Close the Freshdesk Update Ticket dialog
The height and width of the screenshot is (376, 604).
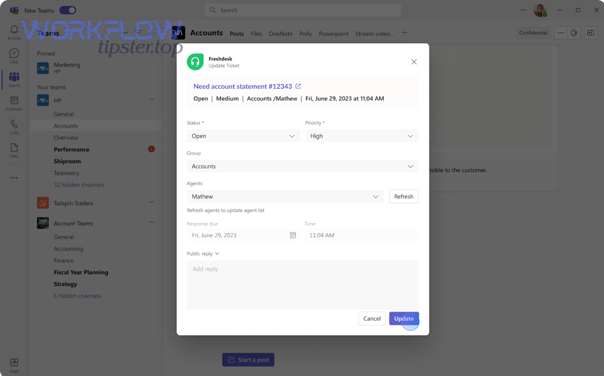[x=413, y=62]
